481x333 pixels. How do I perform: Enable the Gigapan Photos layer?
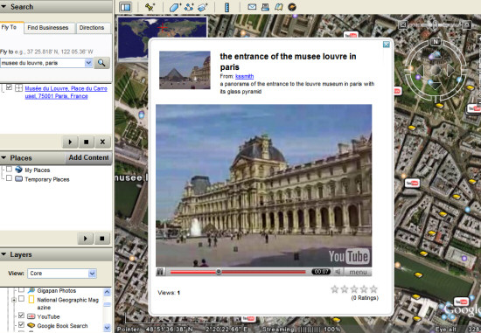[x=21, y=290]
